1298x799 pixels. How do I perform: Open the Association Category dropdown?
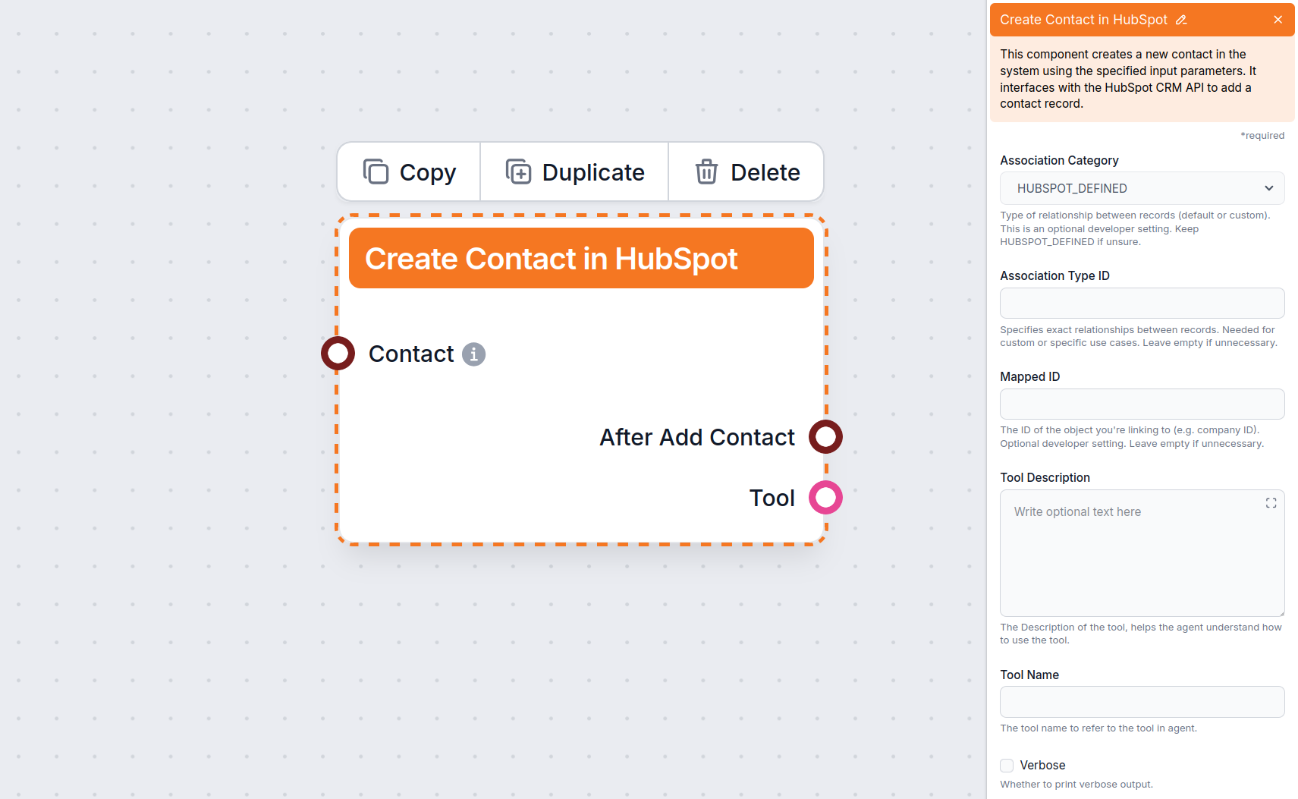[1142, 188]
